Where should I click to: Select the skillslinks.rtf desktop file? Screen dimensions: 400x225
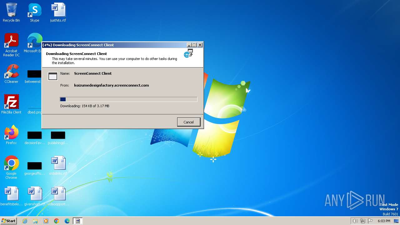coord(58,166)
